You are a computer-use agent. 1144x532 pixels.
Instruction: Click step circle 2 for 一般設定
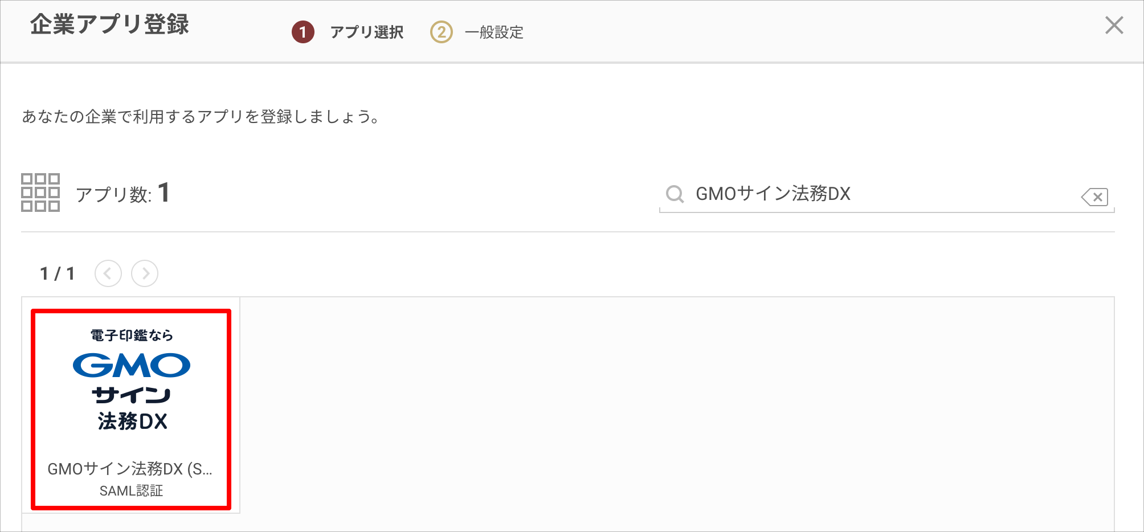pyautogui.click(x=442, y=32)
